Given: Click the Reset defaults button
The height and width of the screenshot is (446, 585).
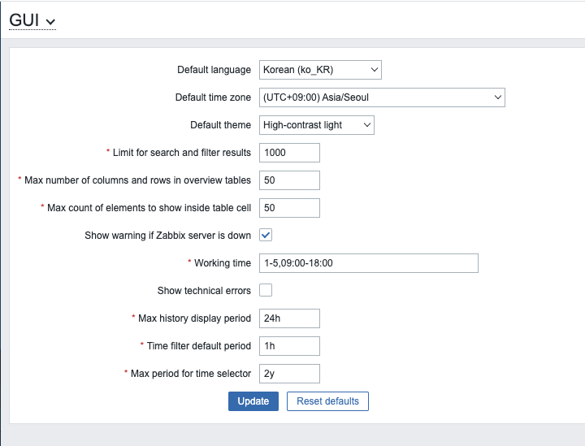Looking at the screenshot, I should tap(327, 401).
